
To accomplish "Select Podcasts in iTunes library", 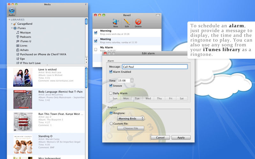I will click(x=25, y=37).
